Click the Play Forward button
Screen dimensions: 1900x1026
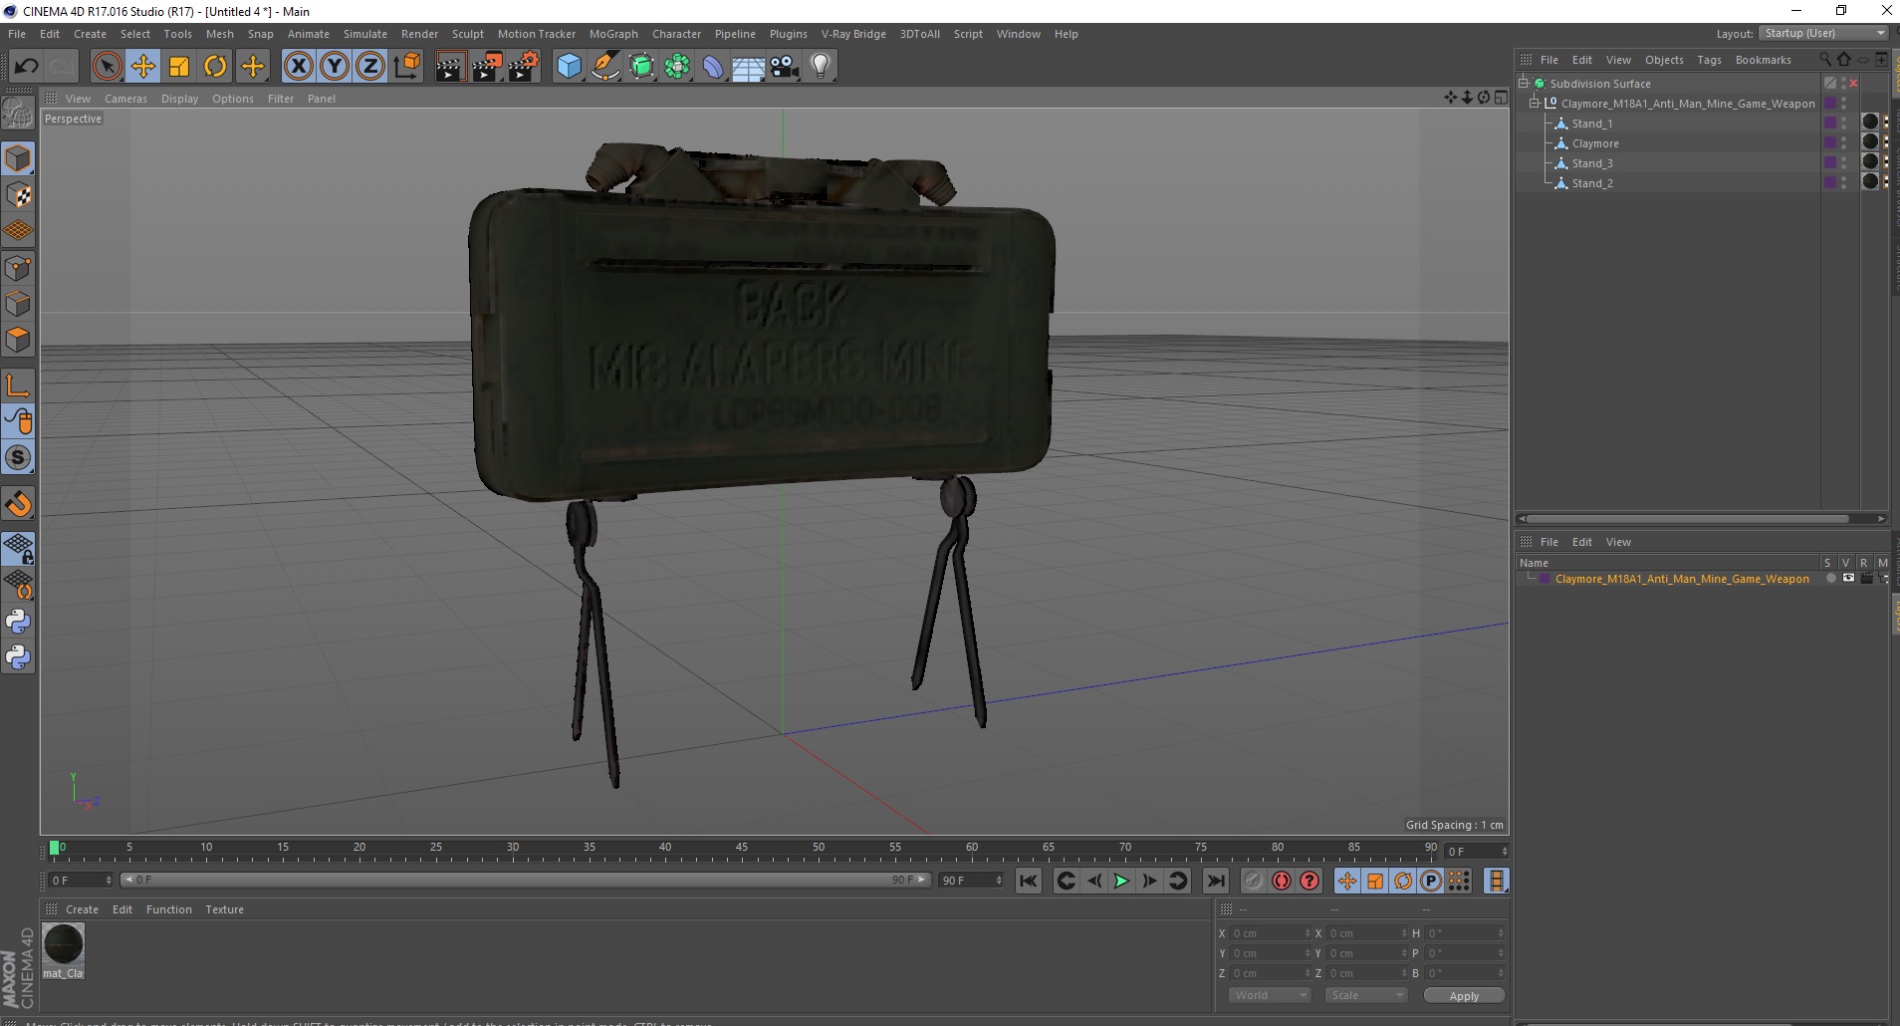click(x=1121, y=881)
